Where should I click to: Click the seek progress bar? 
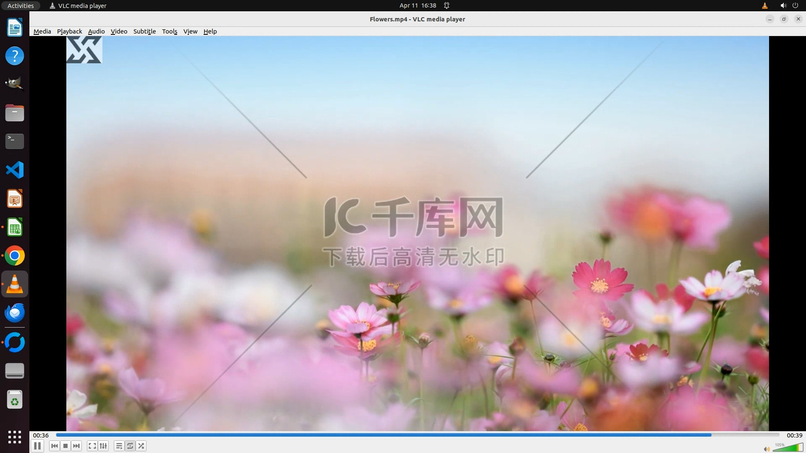click(x=417, y=435)
